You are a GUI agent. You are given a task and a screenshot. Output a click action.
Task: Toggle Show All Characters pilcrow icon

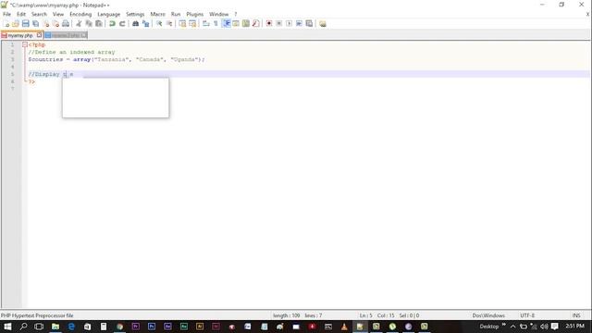coord(216,23)
